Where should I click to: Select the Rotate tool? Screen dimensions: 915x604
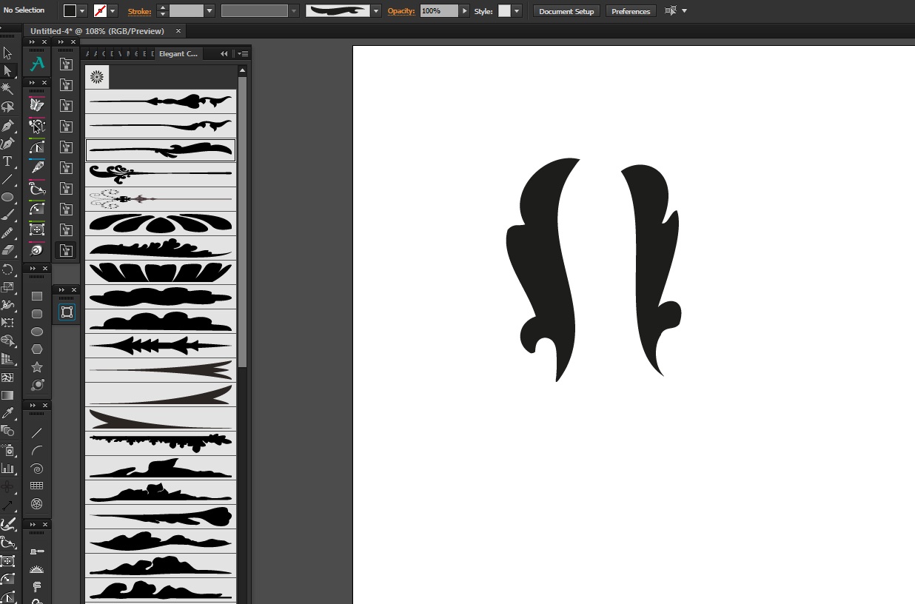coord(7,269)
